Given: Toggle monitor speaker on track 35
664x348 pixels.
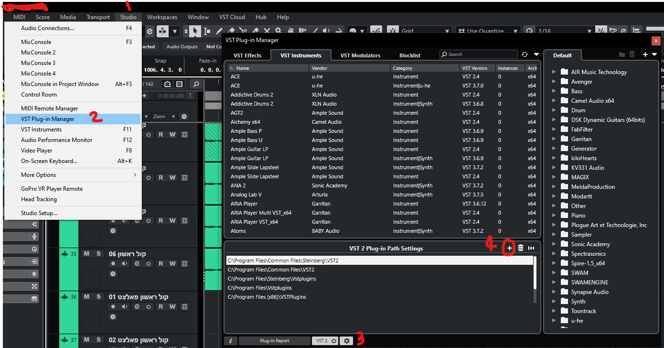Looking at the screenshot, I should (125, 263).
